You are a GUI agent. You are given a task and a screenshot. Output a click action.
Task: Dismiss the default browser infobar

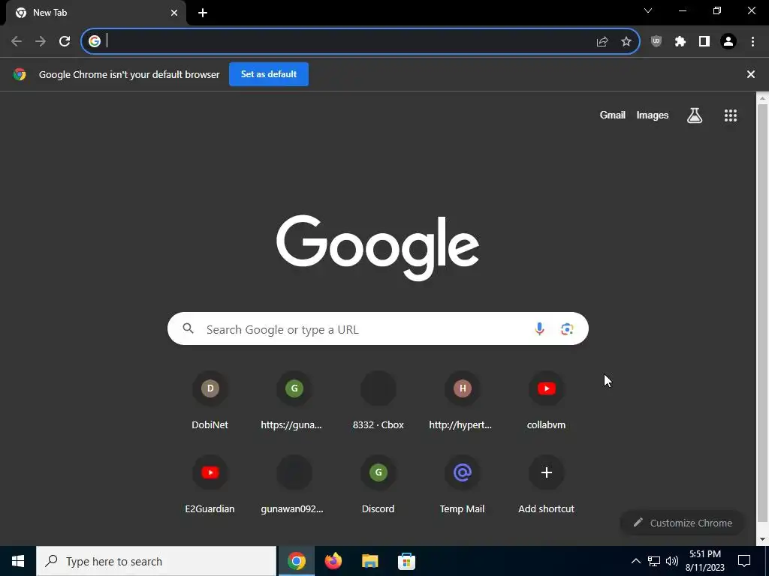pyautogui.click(x=751, y=74)
